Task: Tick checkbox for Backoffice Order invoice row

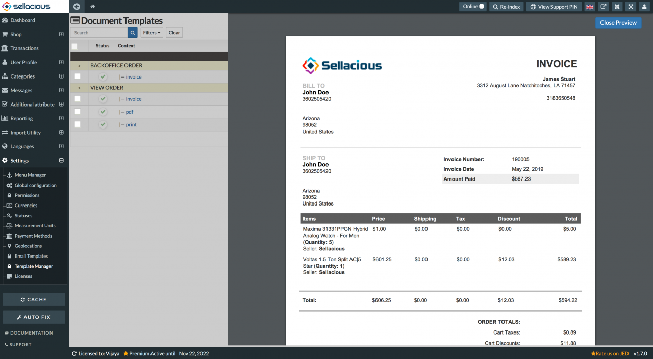Action: (78, 76)
